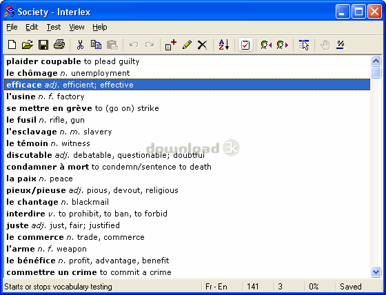
Task: Toggle vocabulary testing clipboard button
Action: pos(245,45)
